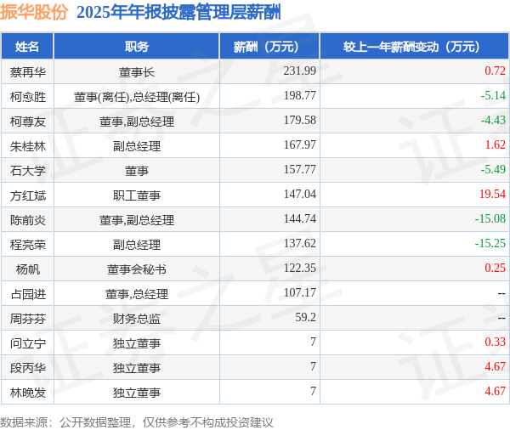
Task: Click the salary value 59.2
Action: pyautogui.click(x=305, y=317)
